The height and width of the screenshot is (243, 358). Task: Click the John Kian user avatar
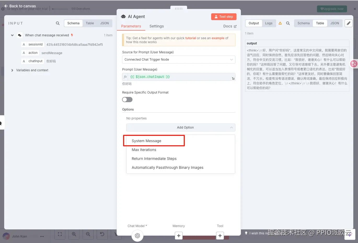pos(6,236)
